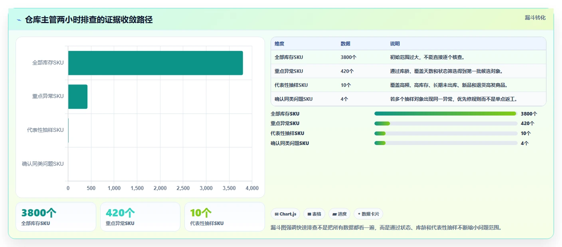The width and height of the screenshot is (562, 247).
Task: Select the 420个 重点异常SKU data card
Action: coord(140,217)
